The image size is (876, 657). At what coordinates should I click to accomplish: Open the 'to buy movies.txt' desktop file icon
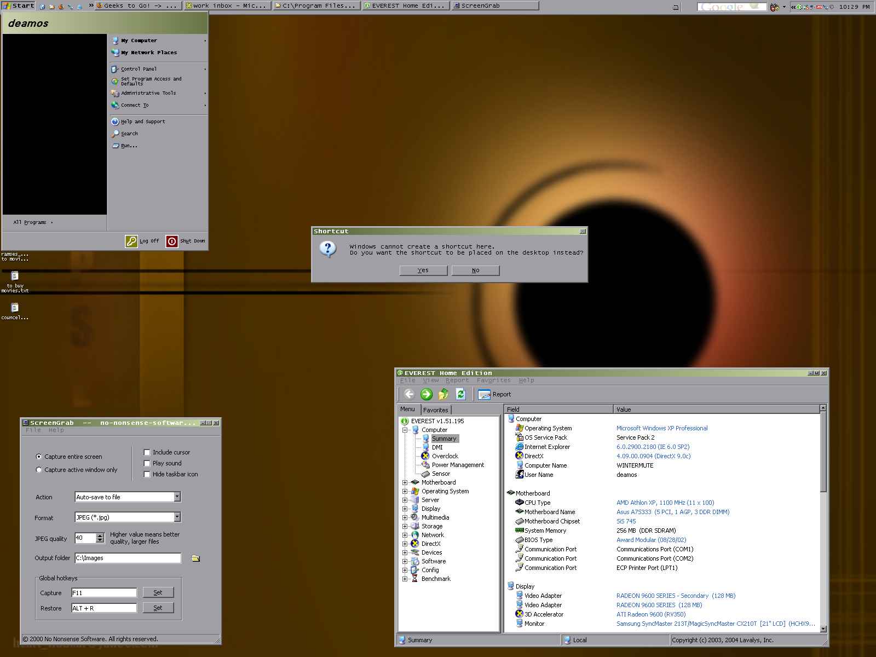[x=15, y=276]
